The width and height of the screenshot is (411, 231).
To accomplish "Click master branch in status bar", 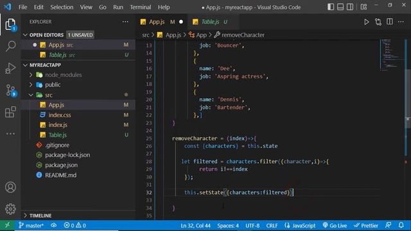I will [31, 225].
